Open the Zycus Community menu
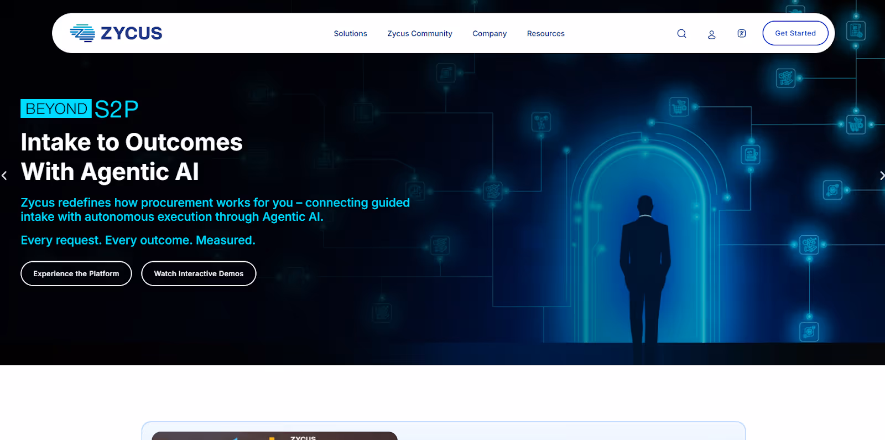Image resolution: width=885 pixels, height=440 pixels. (420, 34)
